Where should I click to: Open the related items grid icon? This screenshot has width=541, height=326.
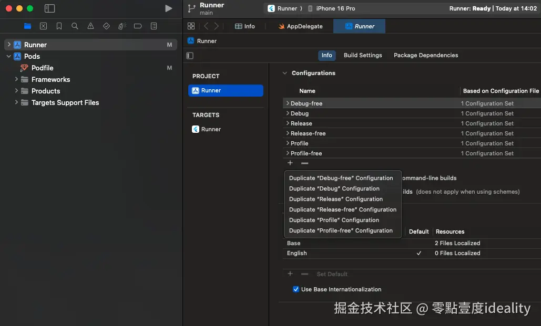[x=191, y=26]
